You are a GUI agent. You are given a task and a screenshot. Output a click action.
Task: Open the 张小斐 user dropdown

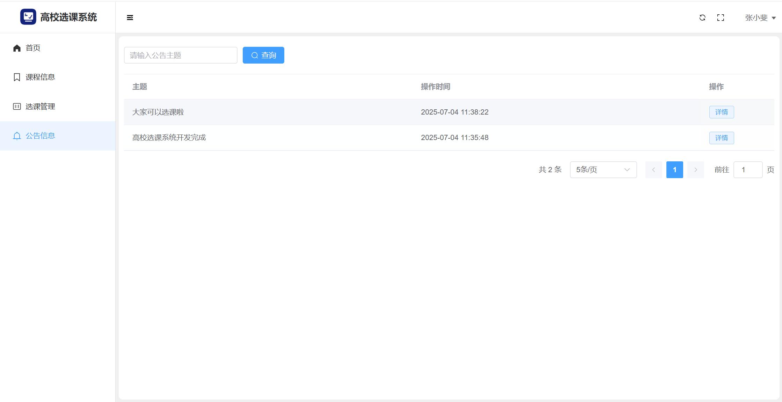click(x=760, y=17)
